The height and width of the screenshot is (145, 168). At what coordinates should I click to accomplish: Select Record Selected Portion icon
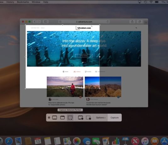[x=88, y=118]
